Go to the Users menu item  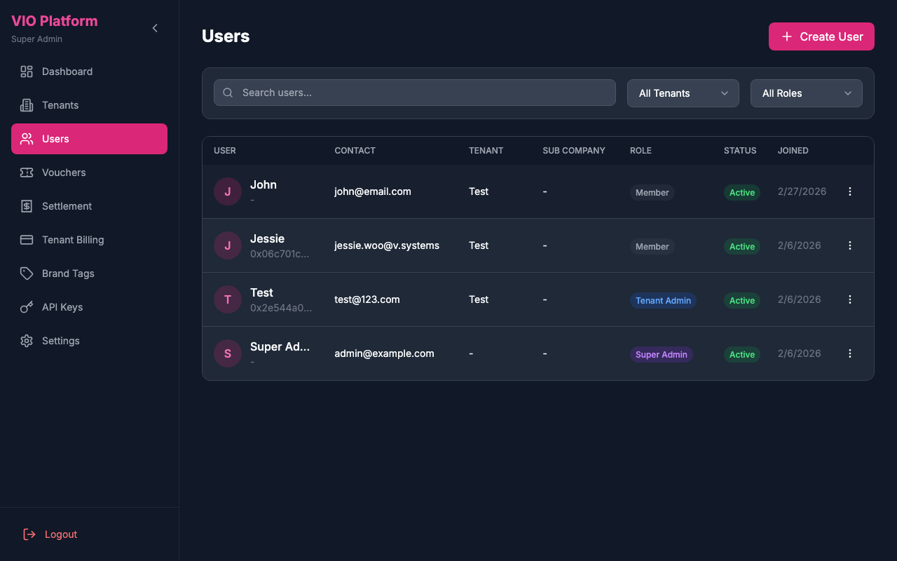89,139
